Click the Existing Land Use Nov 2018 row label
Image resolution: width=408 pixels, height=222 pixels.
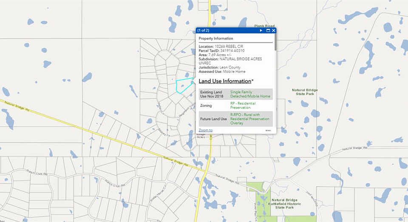(x=212, y=94)
